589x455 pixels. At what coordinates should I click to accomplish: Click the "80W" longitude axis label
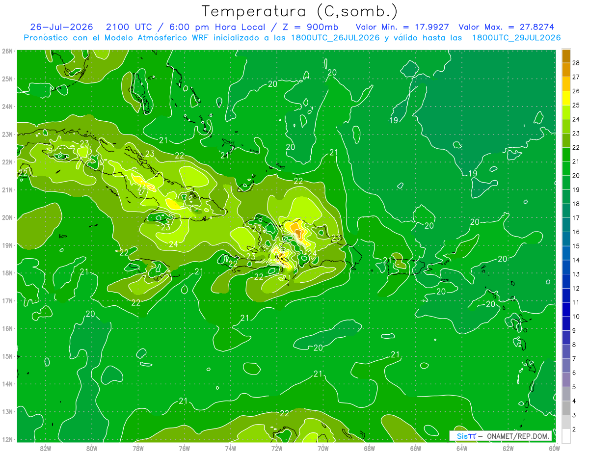[92, 448]
